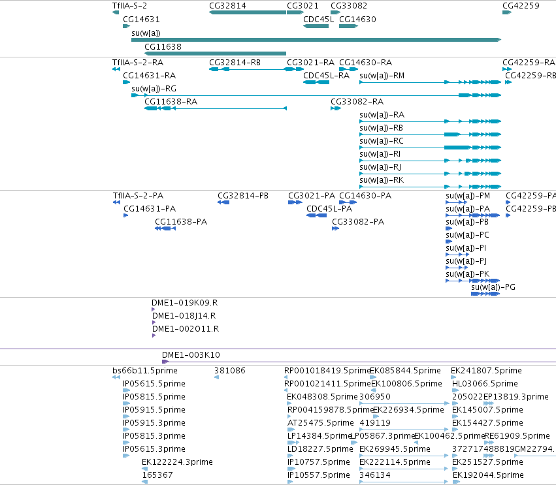Select transcript CG14630-RA glyph
556x485 pixels.
(349, 69)
